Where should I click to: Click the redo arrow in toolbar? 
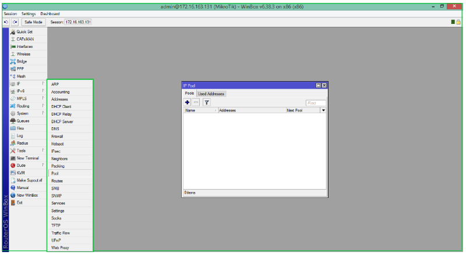pos(15,22)
